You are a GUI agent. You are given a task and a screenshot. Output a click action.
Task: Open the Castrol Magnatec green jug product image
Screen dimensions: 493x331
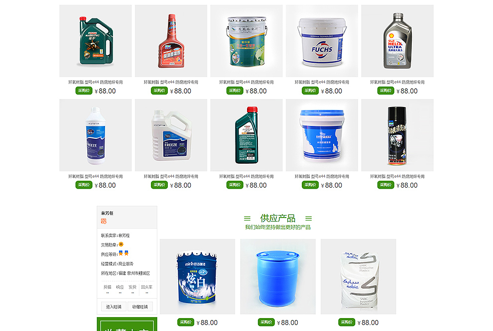pyautogui.click(x=96, y=41)
